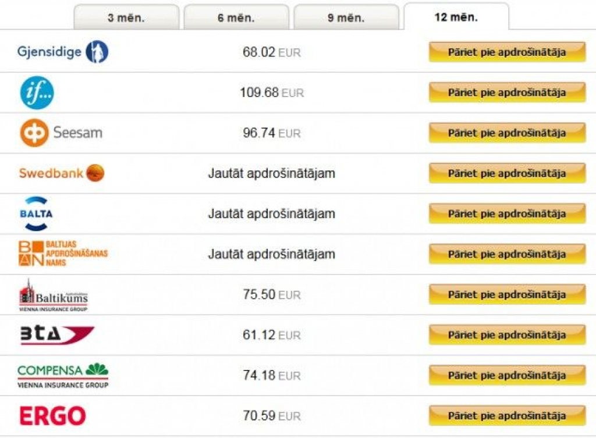Click the BALTA logo
Image resolution: width=596 pixels, height=438 pixels.
36,213
